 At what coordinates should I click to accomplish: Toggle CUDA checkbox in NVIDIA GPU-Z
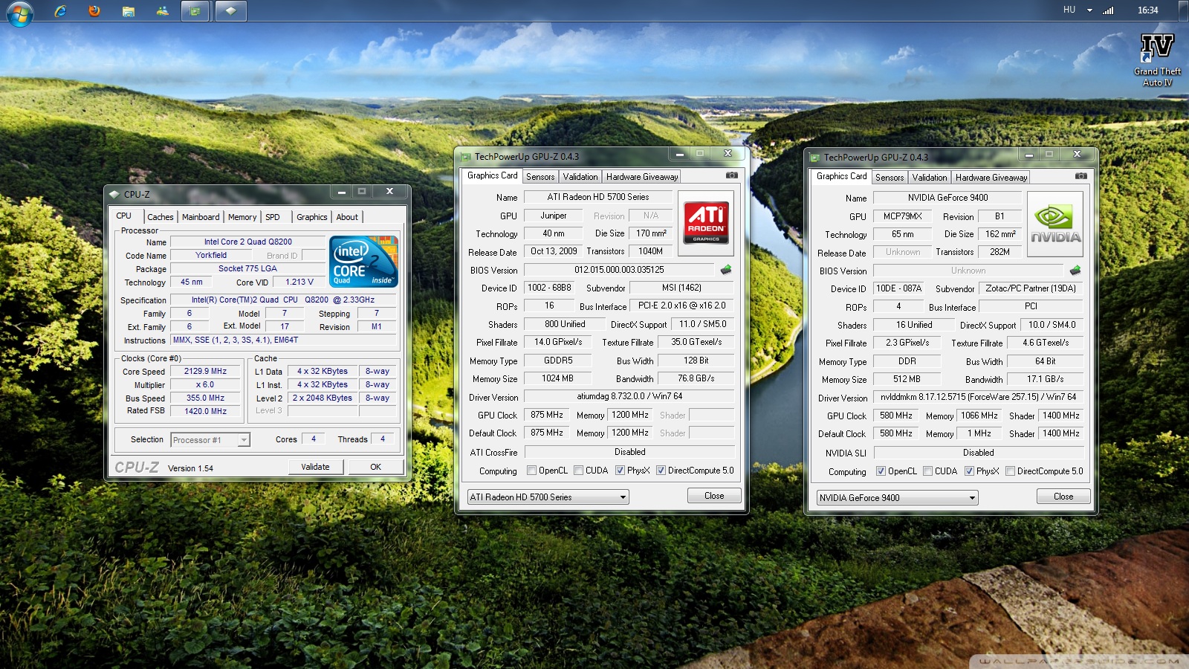point(927,471)
